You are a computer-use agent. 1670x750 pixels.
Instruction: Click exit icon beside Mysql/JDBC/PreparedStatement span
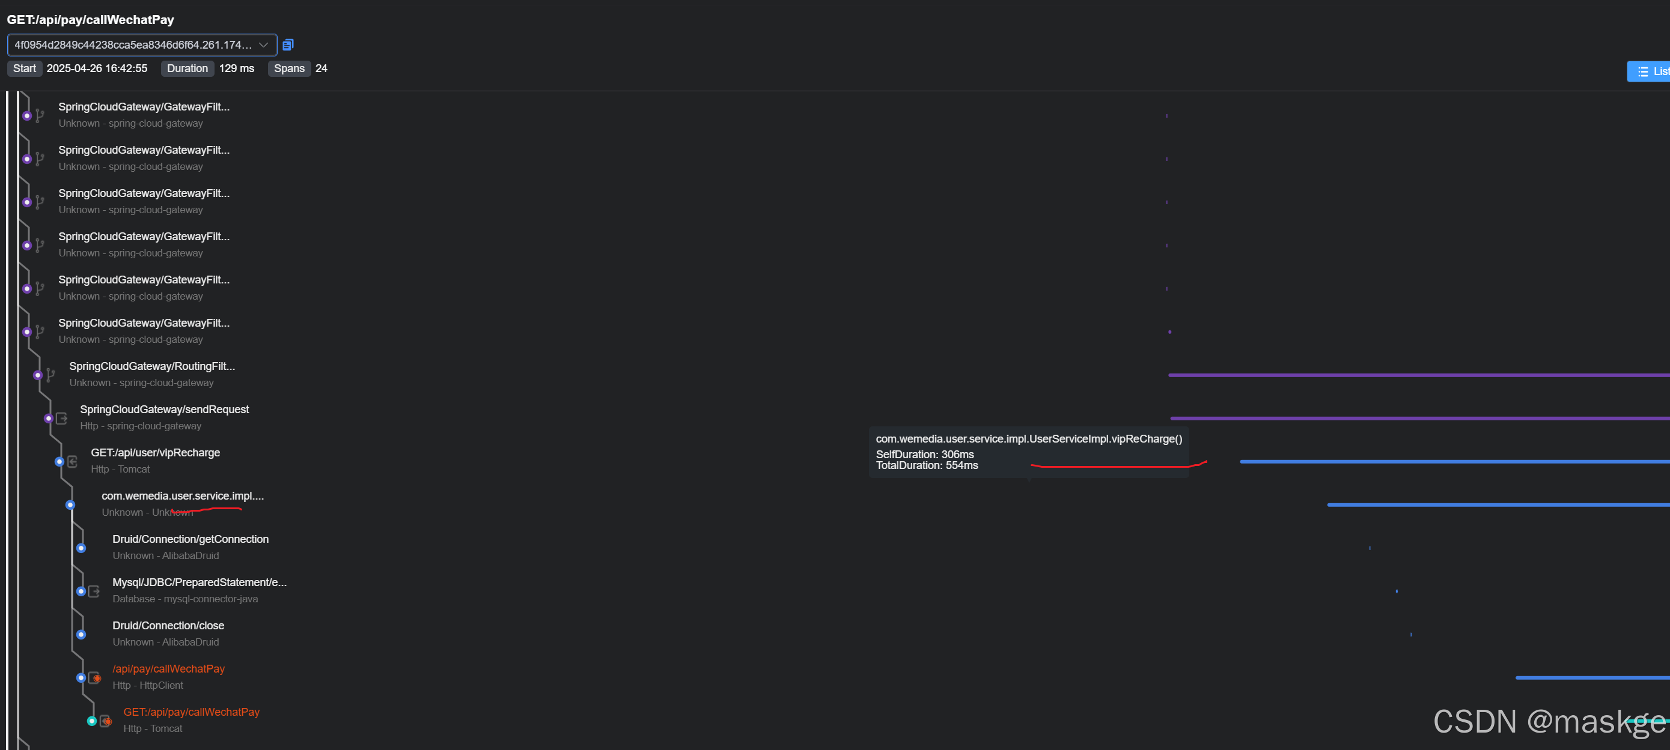pyautogui.click(x=94, y=591)
